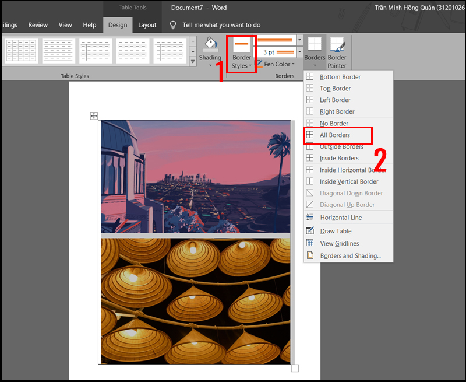Apply Inside Vertical Border
The width and height of the screenshot is (466, 382).
coord(348,181)
